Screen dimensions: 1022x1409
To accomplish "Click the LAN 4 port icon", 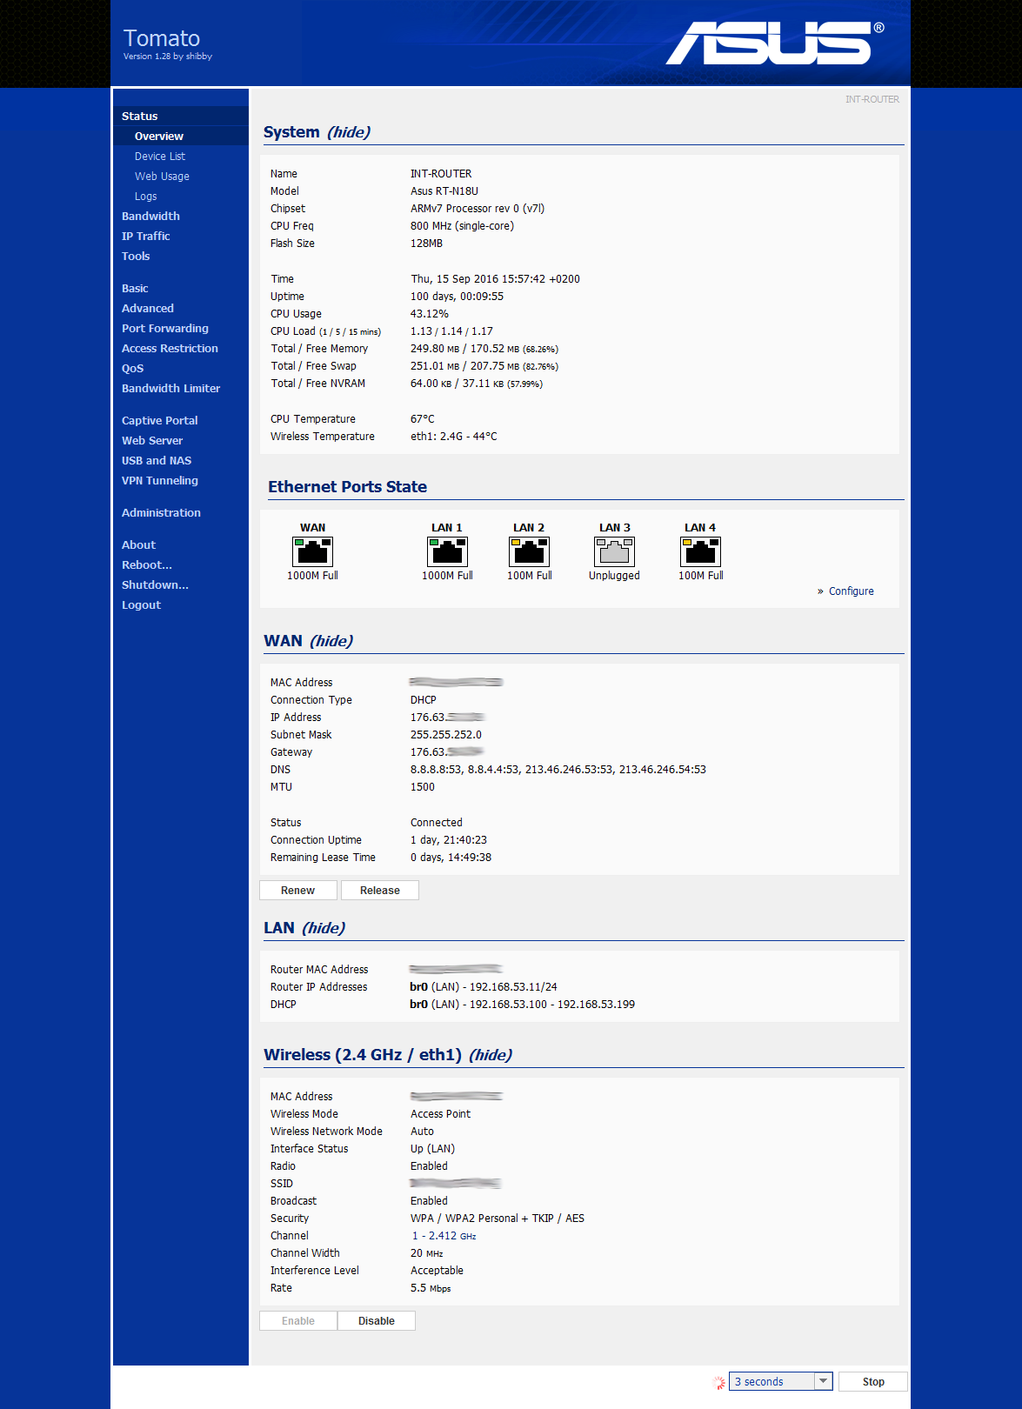I will [700, 551].
